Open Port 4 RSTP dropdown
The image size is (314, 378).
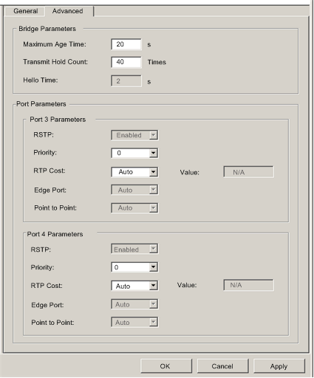[134, 249]
